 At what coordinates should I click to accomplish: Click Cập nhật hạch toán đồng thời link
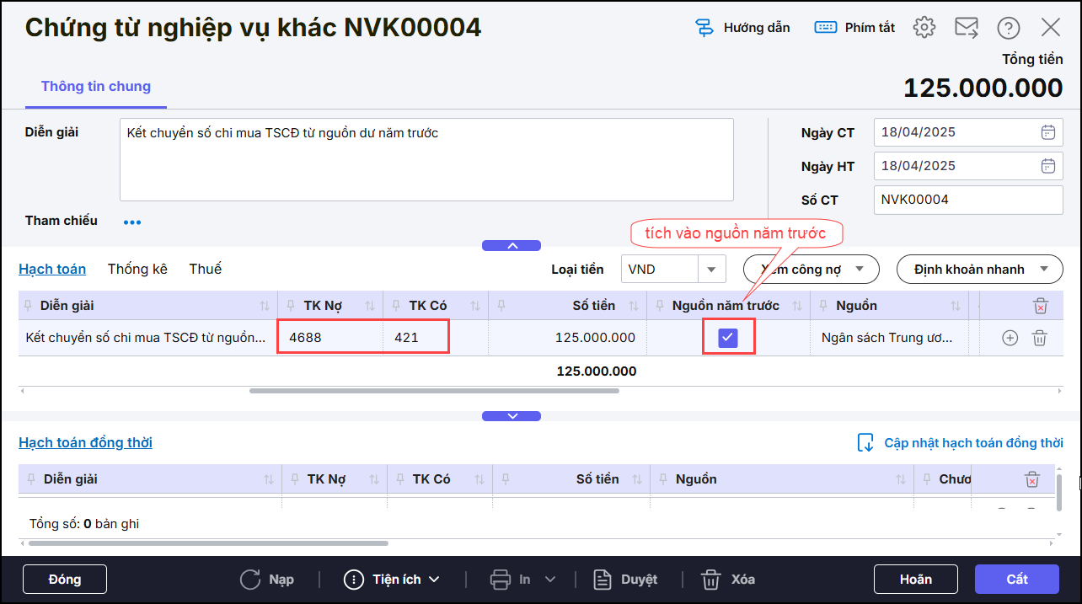[973, 443]
